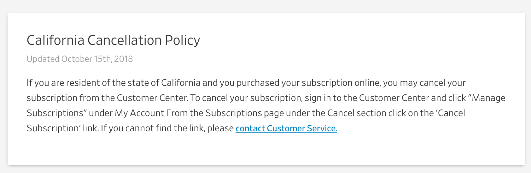Screen dimensions: 531x173
Task: Click the word Policy in heading
Action: coord(183,40)
